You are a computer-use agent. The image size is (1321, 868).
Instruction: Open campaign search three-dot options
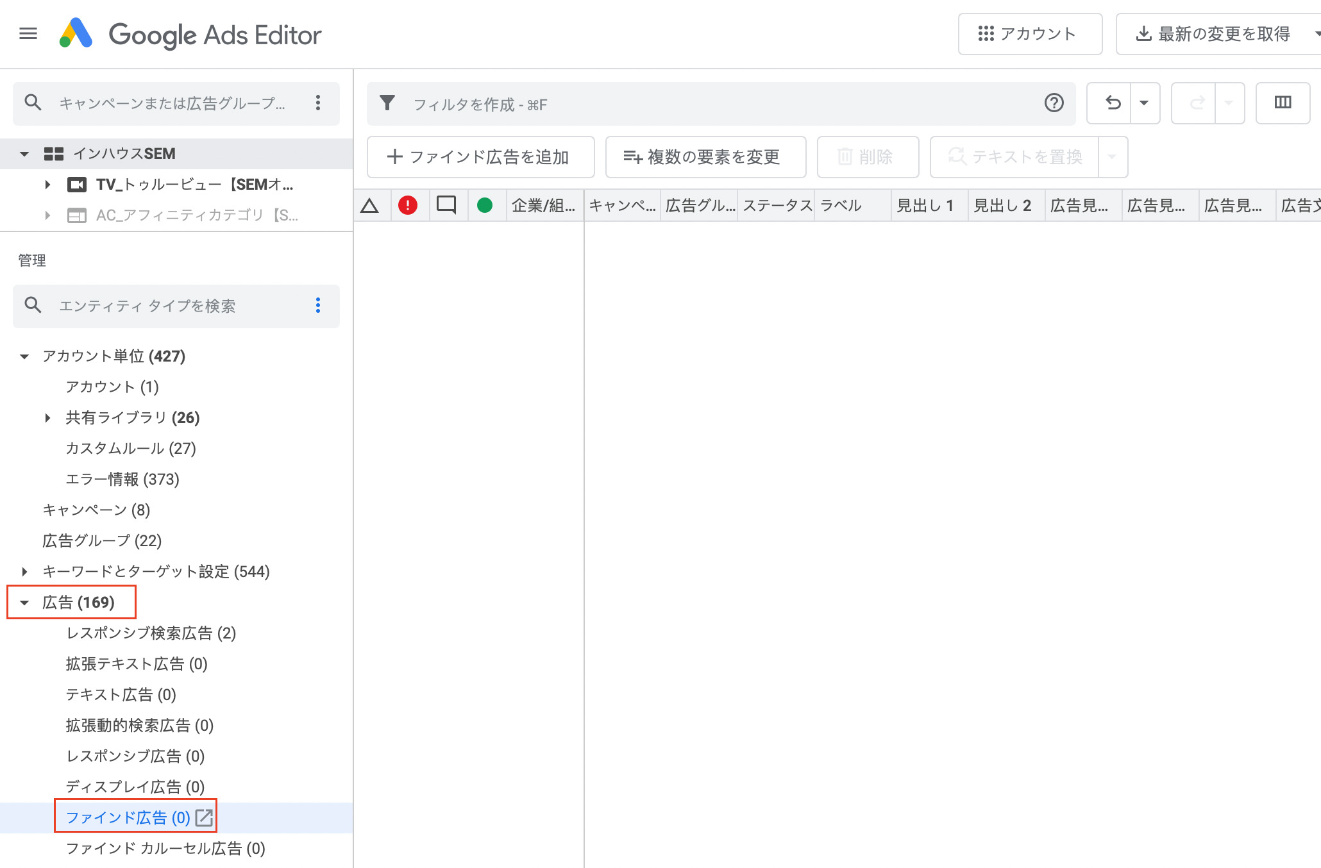click(318, 103)
